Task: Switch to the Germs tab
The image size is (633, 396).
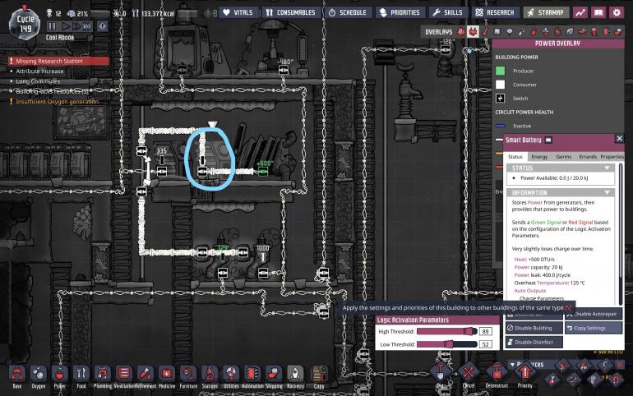Action: (564, 156)
